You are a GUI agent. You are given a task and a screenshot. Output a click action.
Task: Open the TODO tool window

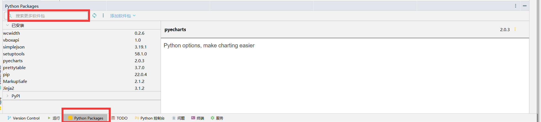120,118
